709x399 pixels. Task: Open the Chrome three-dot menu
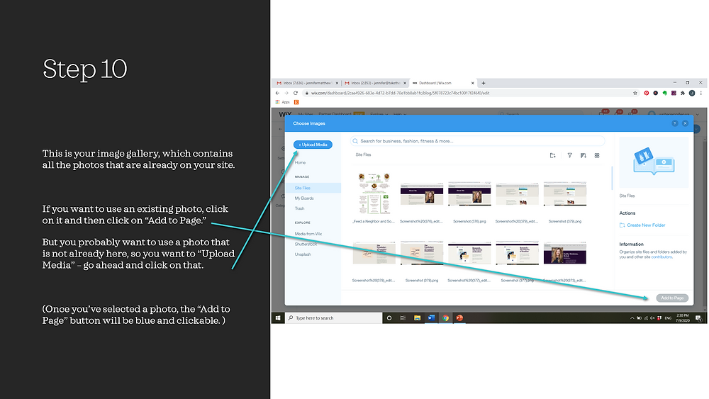coord(701,93)
